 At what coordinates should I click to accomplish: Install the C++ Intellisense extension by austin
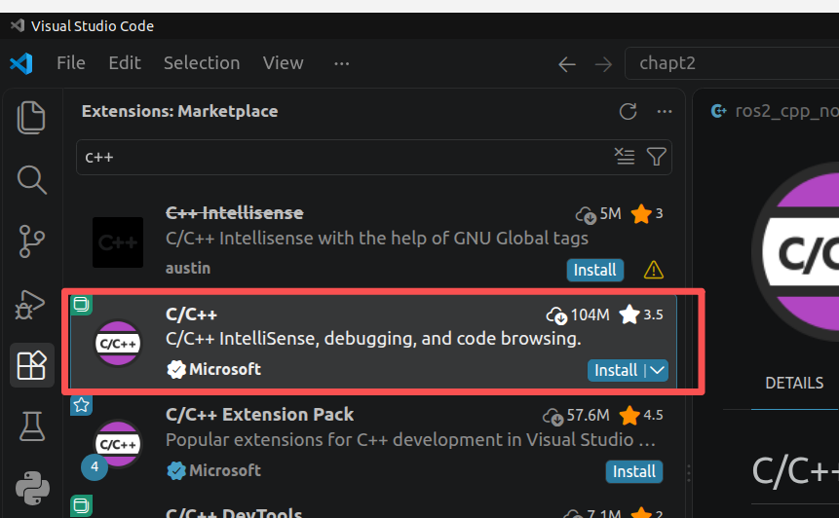[594, 270]
